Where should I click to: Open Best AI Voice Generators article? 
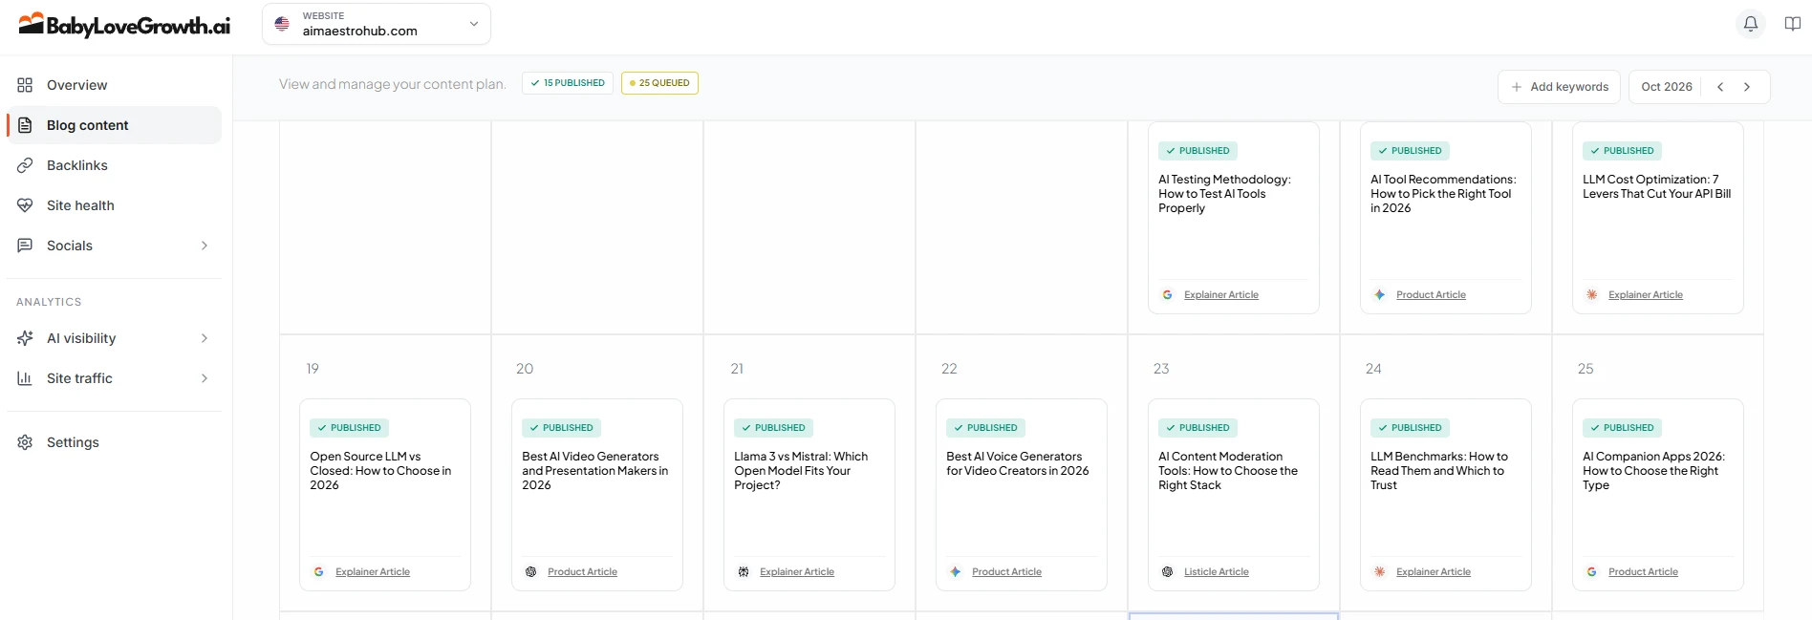1021,495
